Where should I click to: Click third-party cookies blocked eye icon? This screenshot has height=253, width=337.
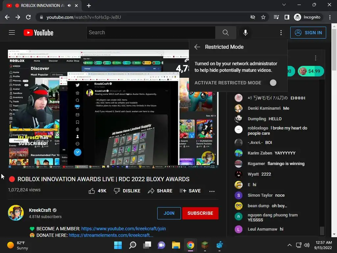coord(253,17)
